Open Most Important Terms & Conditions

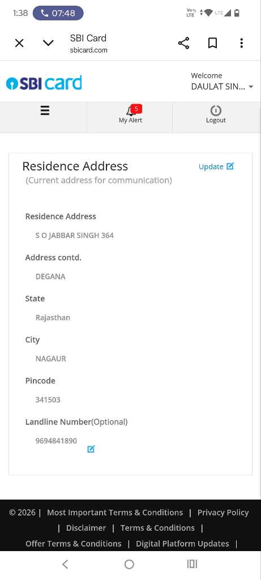tap(115, 513)
